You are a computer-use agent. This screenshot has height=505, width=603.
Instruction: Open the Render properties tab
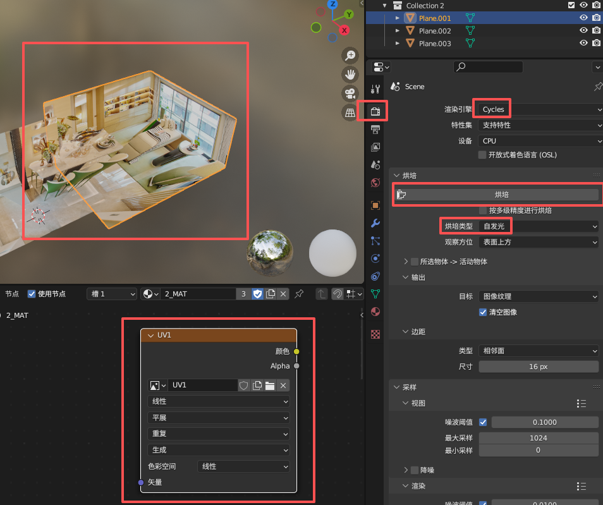coord(375,112)
